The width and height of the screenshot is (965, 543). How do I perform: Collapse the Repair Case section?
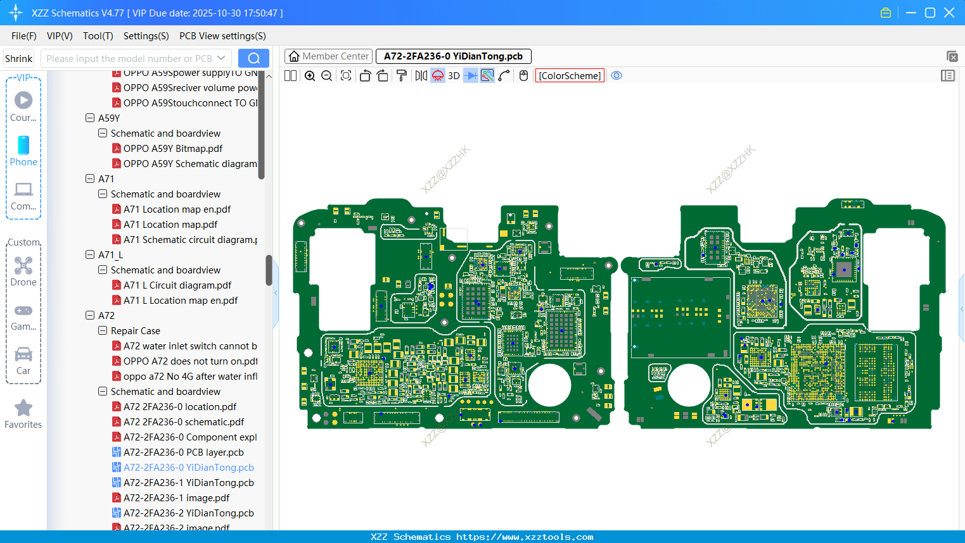[102, 330]
